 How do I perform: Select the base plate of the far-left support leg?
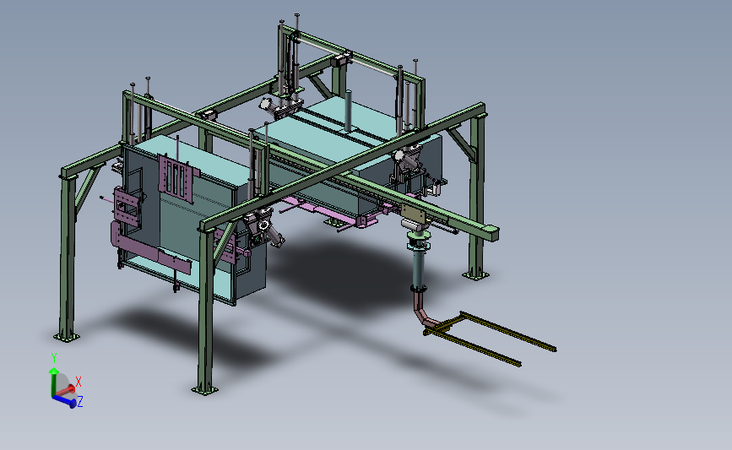67,336
